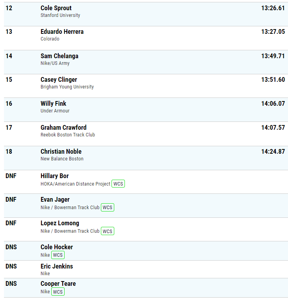Click the WCS badge under Evan Jager
Image resolution: width=288 pixels, height=298 pixels.
[108, 207]
